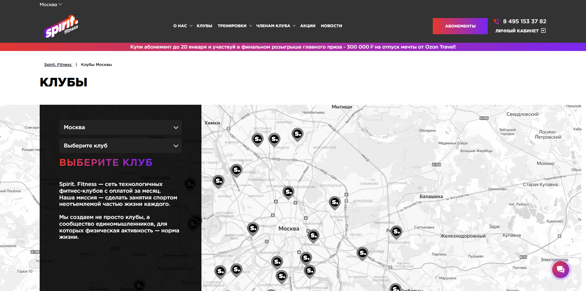The height and width of the screenshot is (291, 586).
Task: Click the club pin near Новокосино
Action: [396, 232]
